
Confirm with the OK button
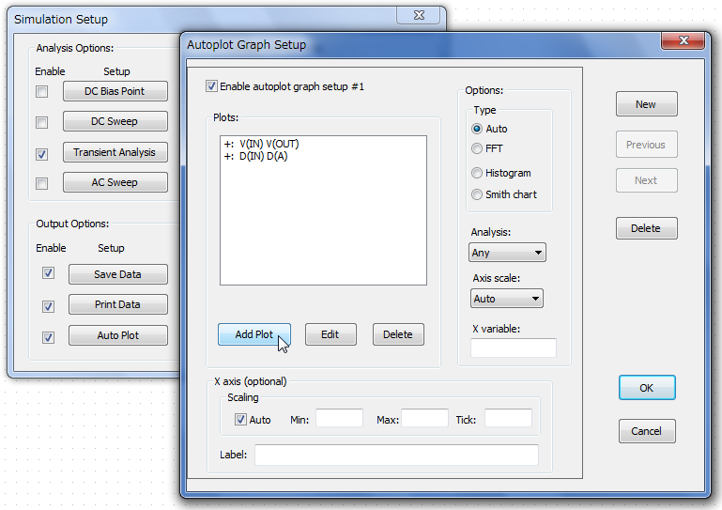[646, 387]
